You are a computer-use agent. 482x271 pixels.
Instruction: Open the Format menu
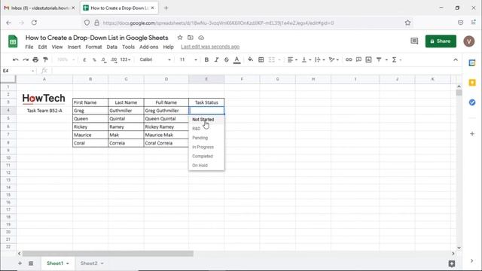93,47
